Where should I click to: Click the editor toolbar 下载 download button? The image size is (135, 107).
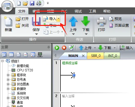(105, 48)
